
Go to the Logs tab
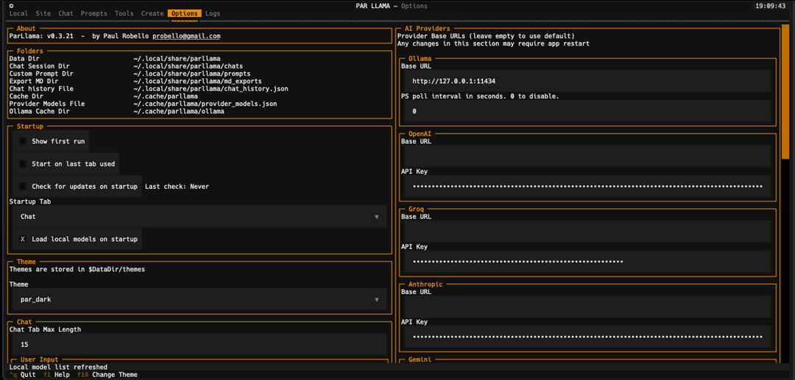(213, 14)
